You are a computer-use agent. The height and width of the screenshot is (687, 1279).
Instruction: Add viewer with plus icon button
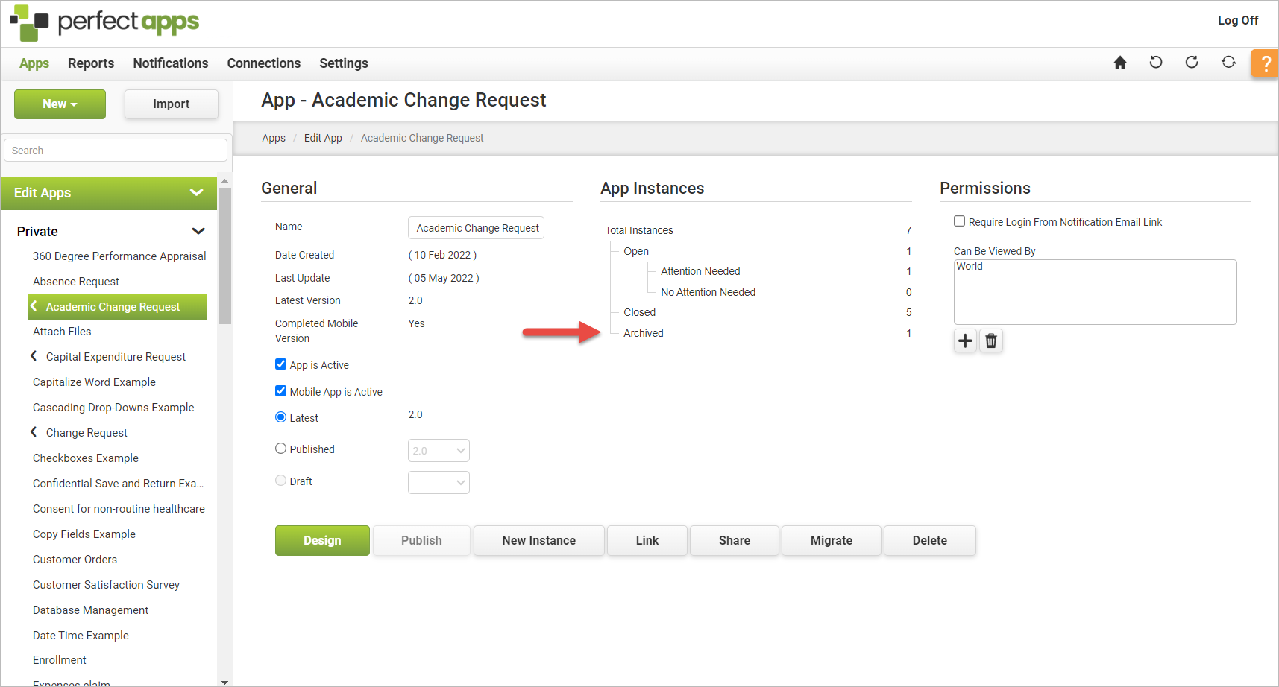[x=965, y=341]
